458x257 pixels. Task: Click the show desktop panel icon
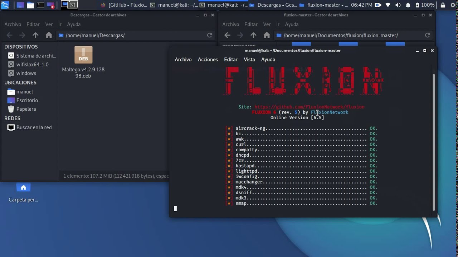[20, 5]
